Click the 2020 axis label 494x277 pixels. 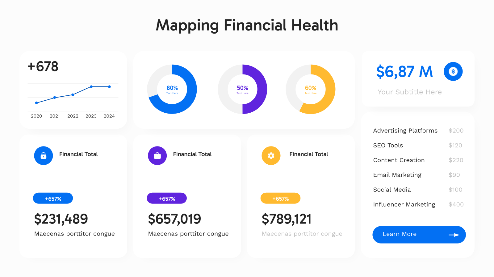pyautogui.click(x=36, y=116)
